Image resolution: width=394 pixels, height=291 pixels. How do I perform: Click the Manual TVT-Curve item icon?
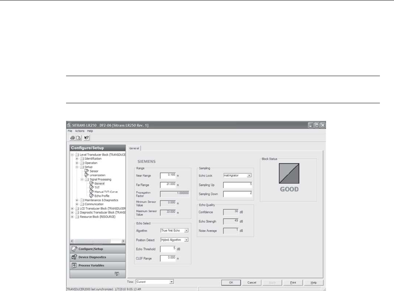pyautogui.click(x=92, y=192)
